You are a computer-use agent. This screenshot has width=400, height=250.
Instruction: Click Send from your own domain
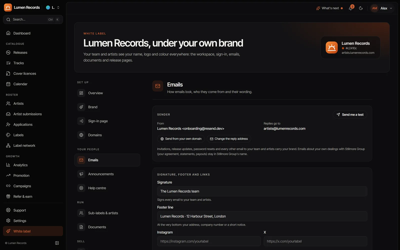[x=181, y=139]
